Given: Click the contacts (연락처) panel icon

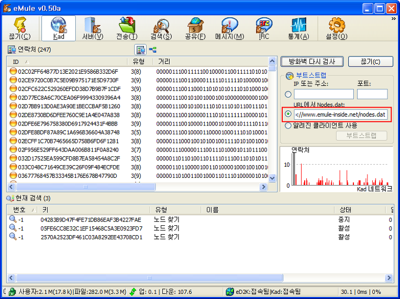Looking at the screenshot, I should [12, 50].
